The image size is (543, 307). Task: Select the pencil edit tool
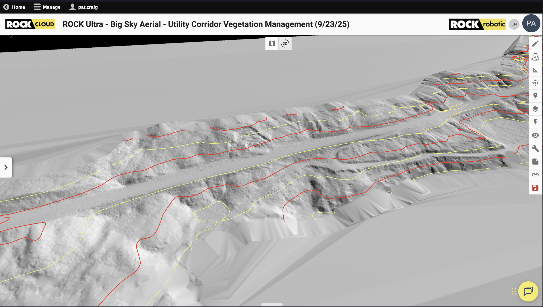tap(535, 44)
